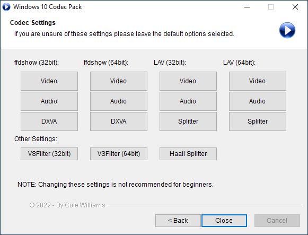Open Haali Splitter settings
308x235 pixels.
tap(188, 154)
